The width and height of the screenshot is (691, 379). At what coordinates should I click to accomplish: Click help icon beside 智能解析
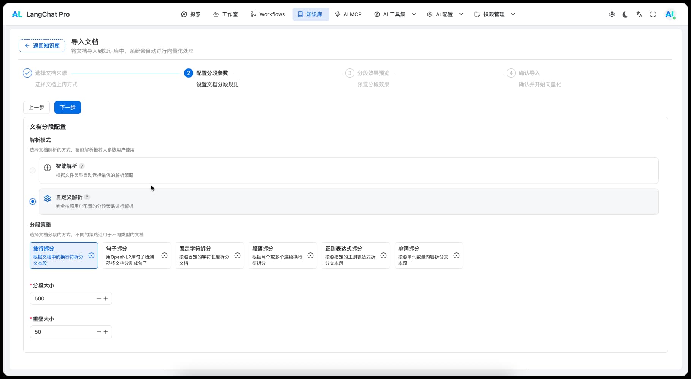82,166
